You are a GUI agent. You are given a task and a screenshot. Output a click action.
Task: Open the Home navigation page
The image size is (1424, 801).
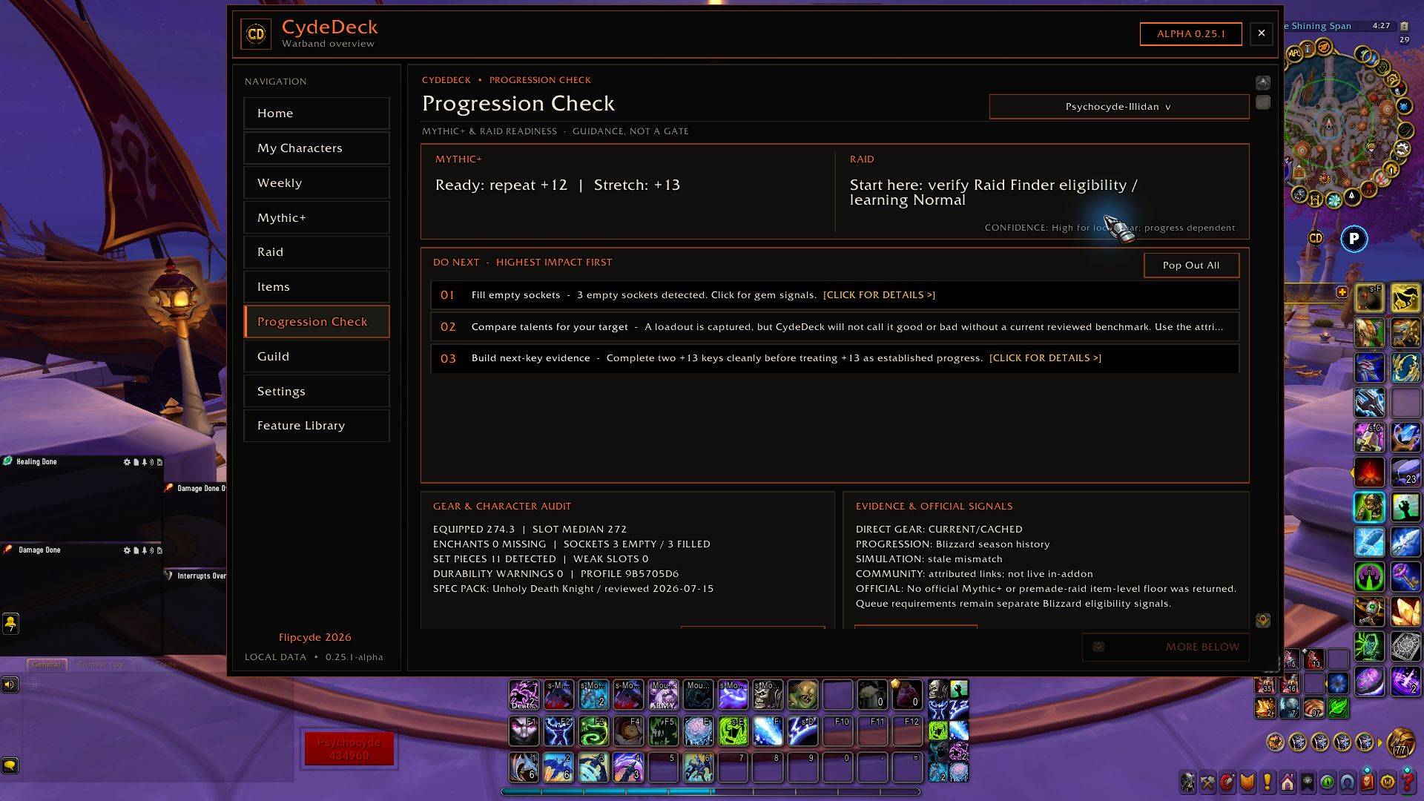tap(317, 113)
